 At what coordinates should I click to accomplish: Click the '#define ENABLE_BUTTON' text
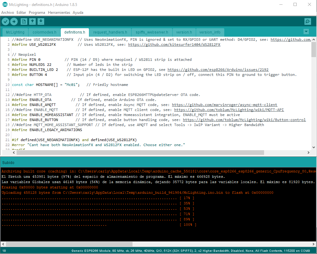[x=35, y=120]
